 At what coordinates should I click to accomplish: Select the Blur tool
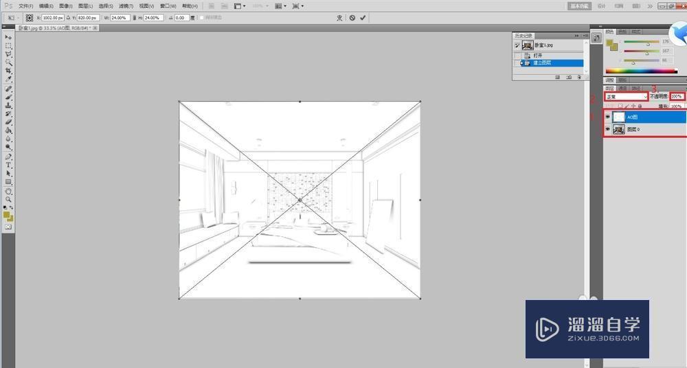pos(8,139)
